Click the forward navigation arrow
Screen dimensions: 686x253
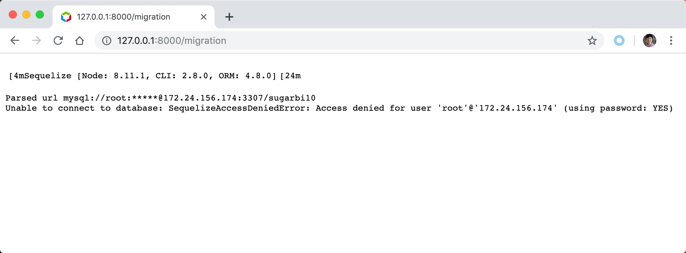tap(36, 41)
